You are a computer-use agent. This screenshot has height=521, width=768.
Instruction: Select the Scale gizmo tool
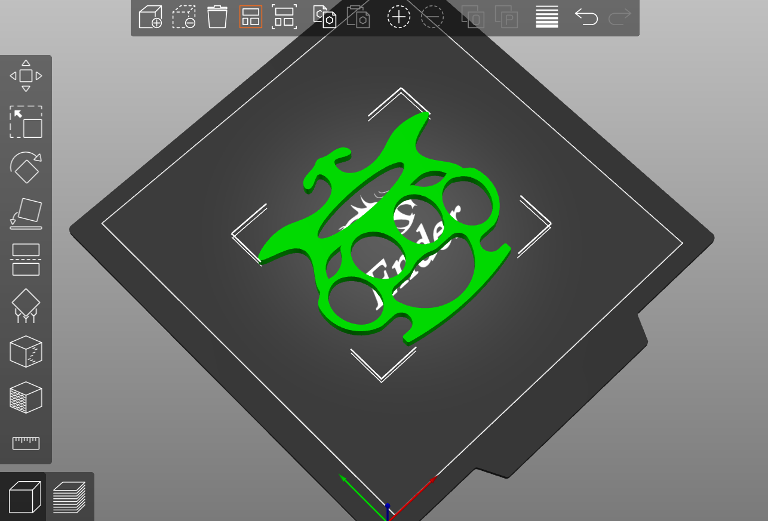click(26, 122)
